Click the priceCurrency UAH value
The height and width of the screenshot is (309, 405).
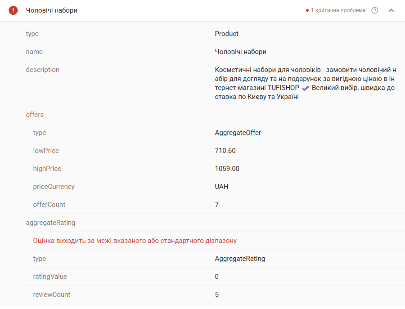[221, 187]
